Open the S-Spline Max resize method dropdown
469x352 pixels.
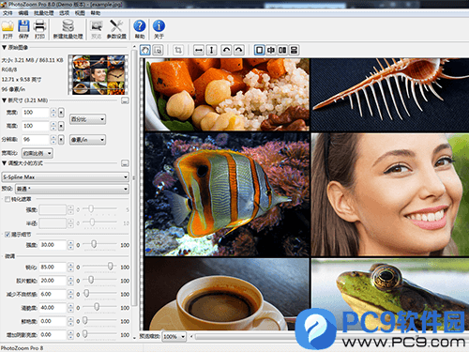[x=66, y=177]
